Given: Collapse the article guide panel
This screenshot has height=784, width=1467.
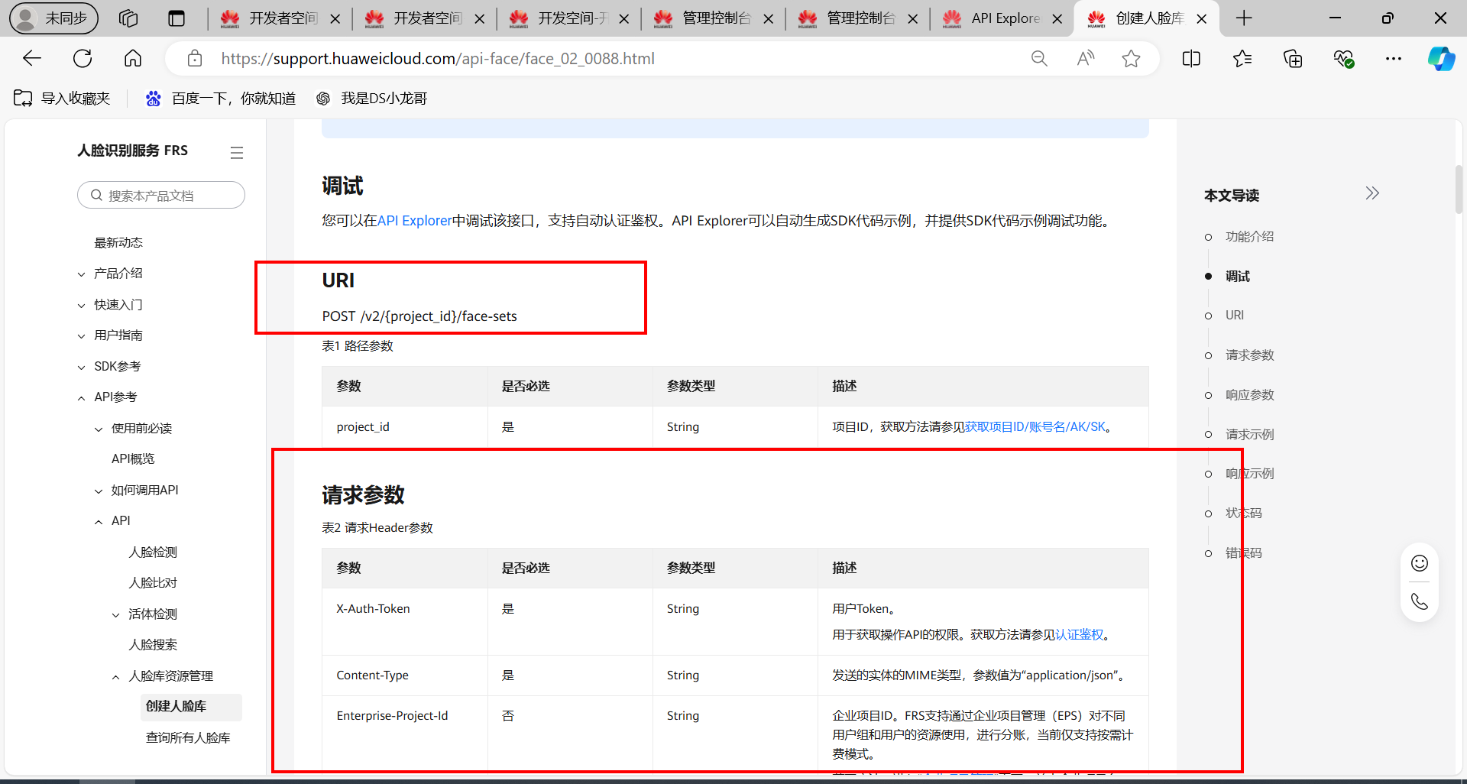Looking at the screenshot, I should point(1372,193).
